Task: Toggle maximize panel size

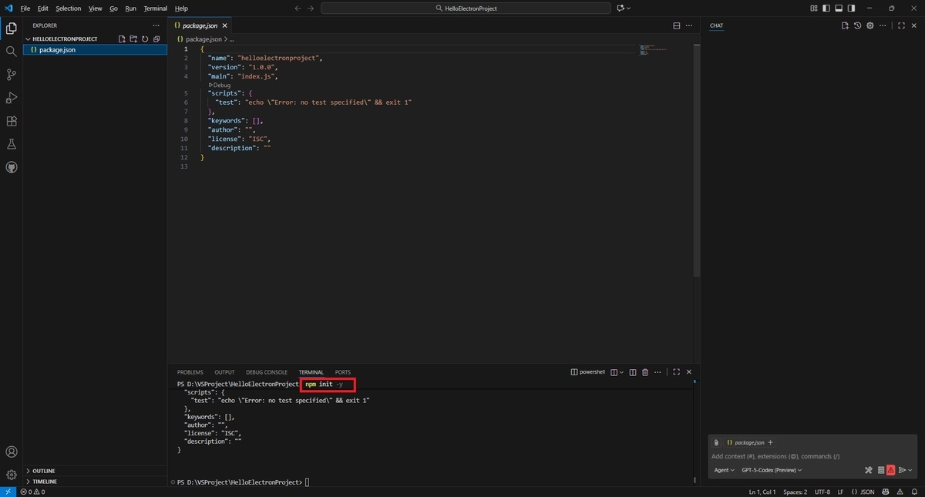Action: click(x=676, y=371)
